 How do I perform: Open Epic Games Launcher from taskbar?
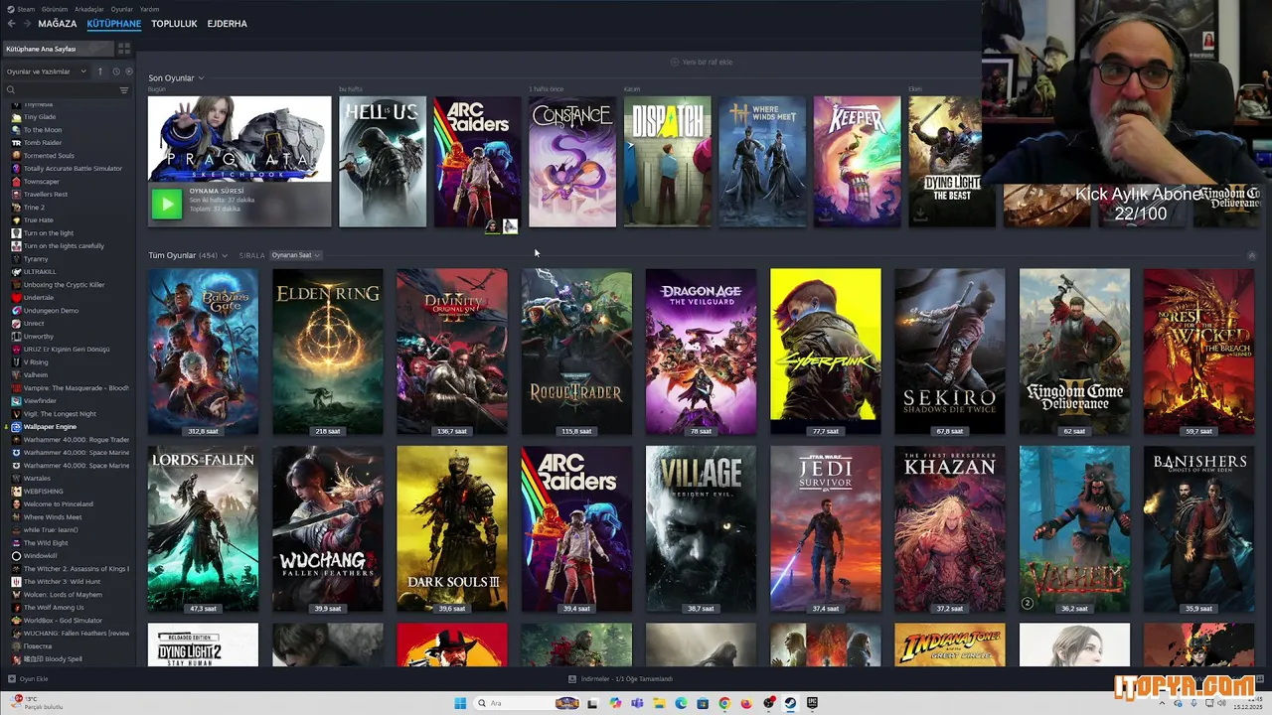812,703
